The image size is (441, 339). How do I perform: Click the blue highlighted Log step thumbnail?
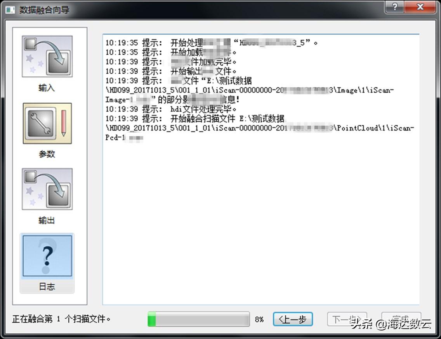point(46,255)
